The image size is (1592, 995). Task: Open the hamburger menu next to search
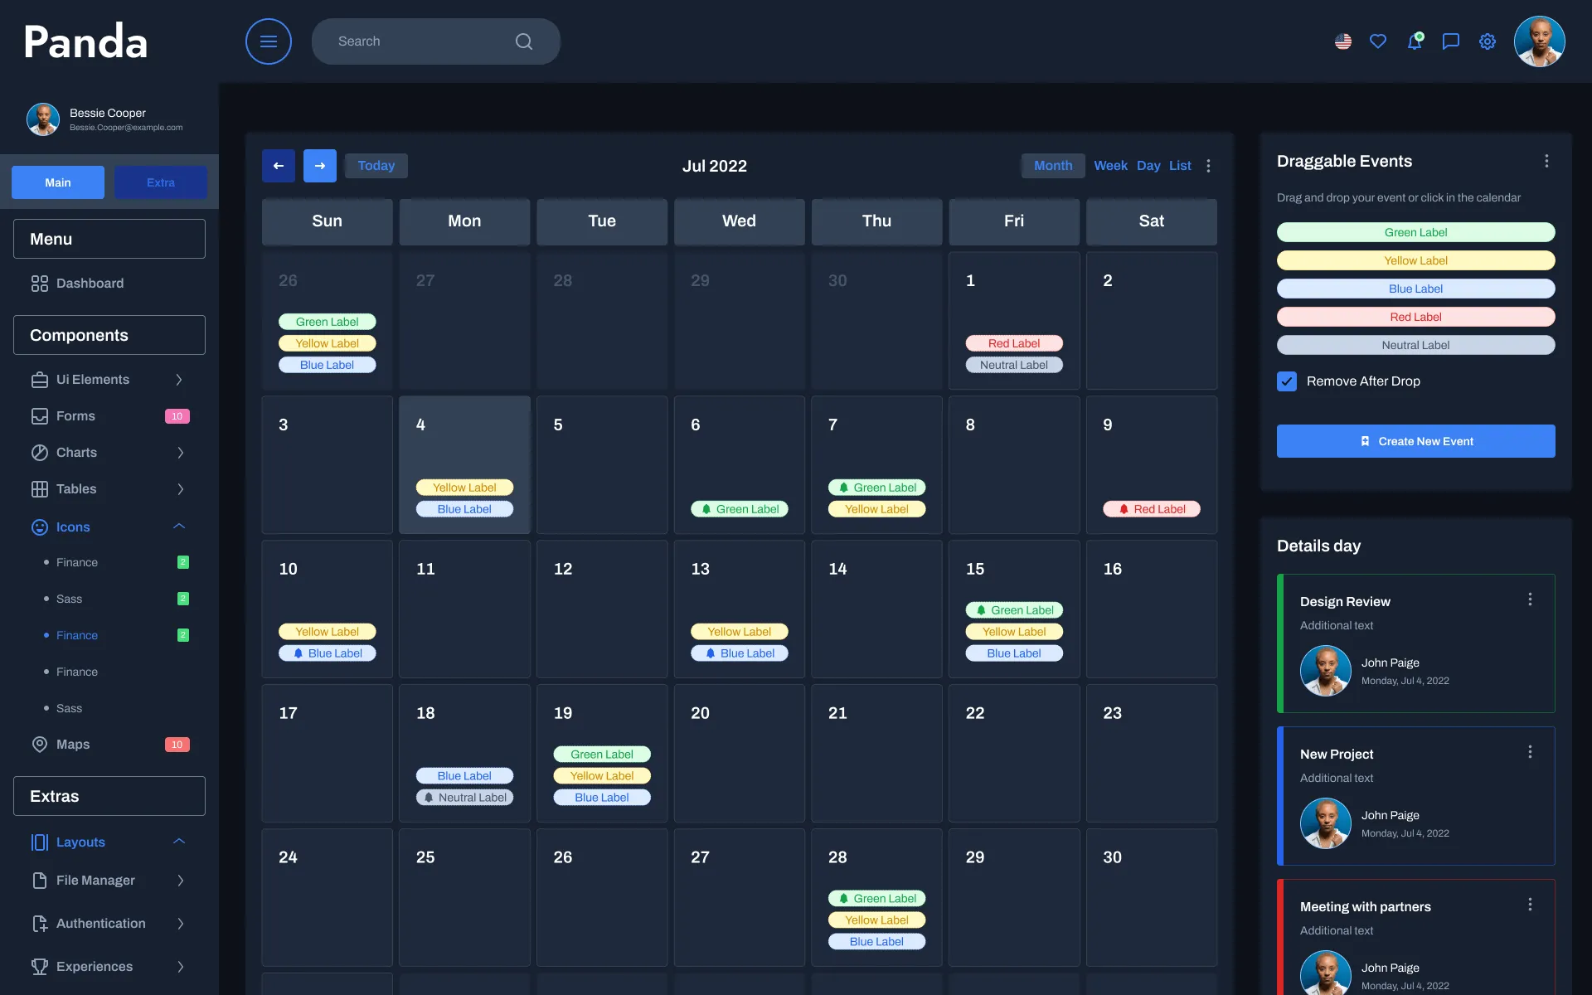[268, 41]
